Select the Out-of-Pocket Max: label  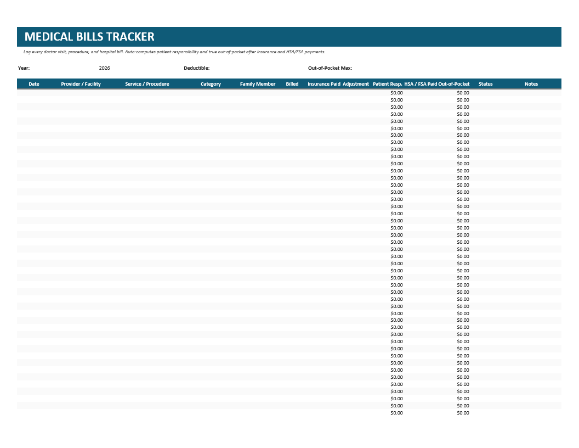pos(330,68)
